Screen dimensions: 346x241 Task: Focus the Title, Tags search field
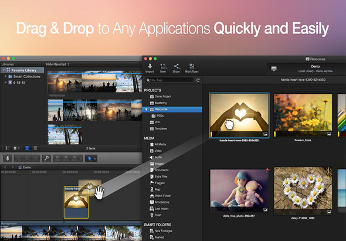pyautogui.click(x=169, y=80)
